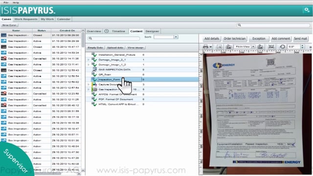Switch to Work Requests tab
Viewport: 313px width, 176px height.
tap(26, 19)
